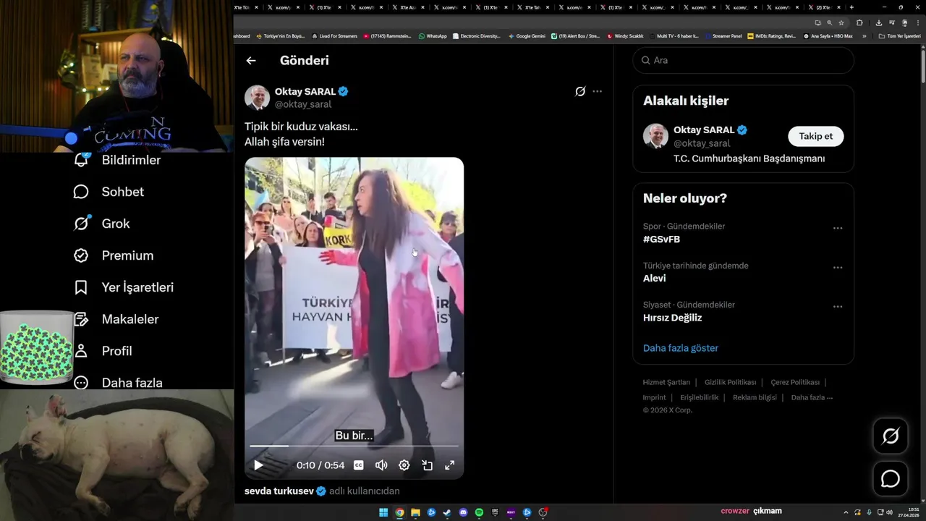Open the @oktay_saral handle on the post
Screen dimensions: 926x521
click(303, 104)
